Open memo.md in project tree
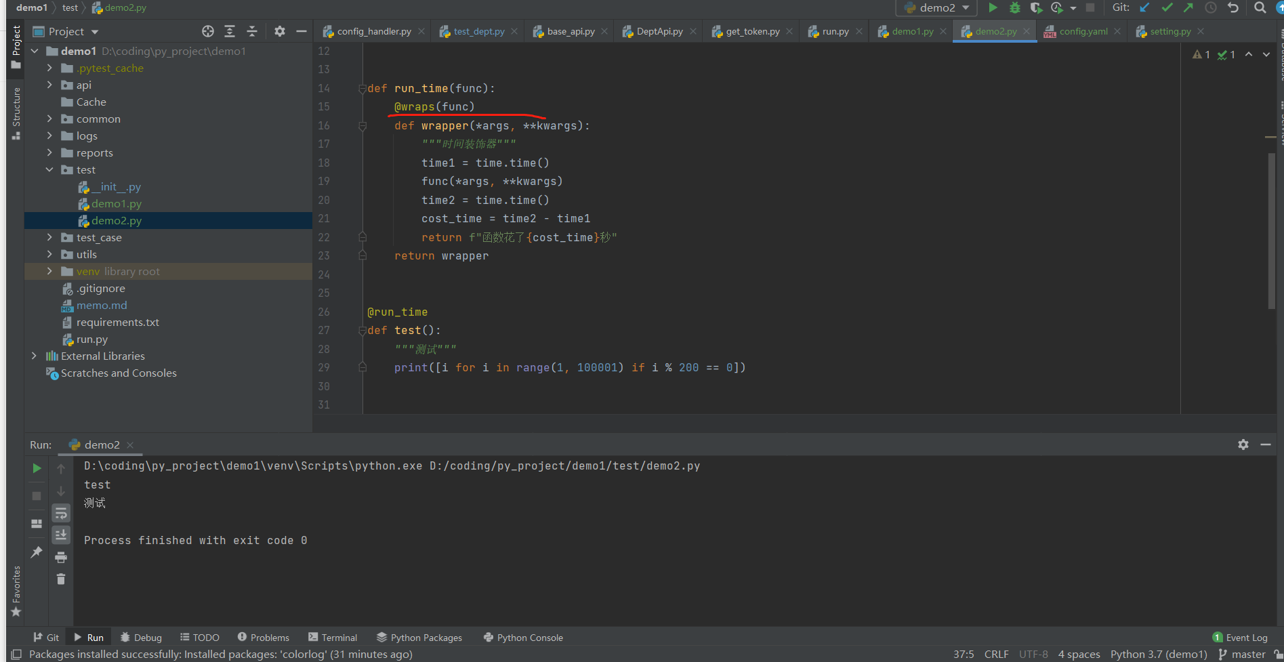 pyautogui.click(x=102, y=305)
